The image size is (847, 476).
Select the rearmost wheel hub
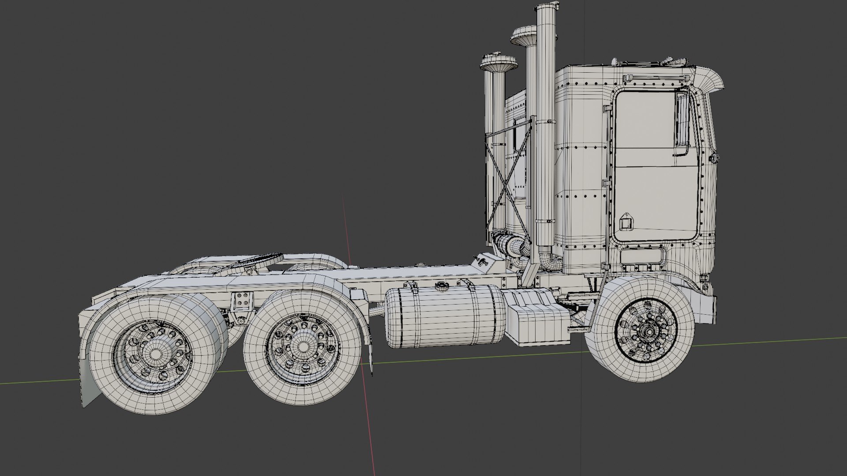click(155, 354)
